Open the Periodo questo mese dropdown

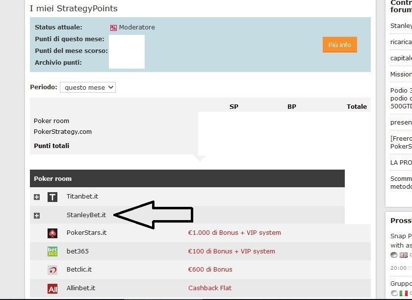pyautogui.click(x=88, y=87)
